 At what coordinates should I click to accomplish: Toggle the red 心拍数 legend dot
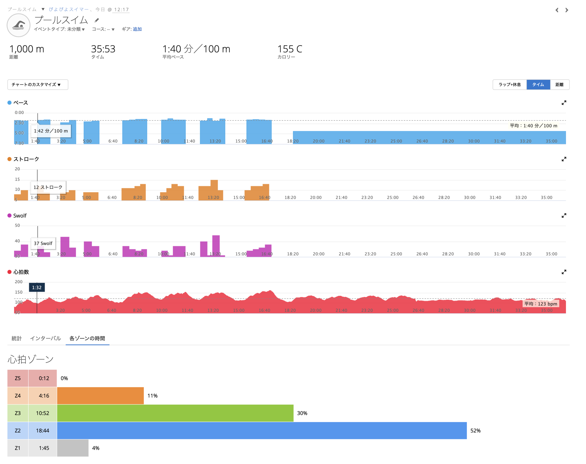pos(9,272)
